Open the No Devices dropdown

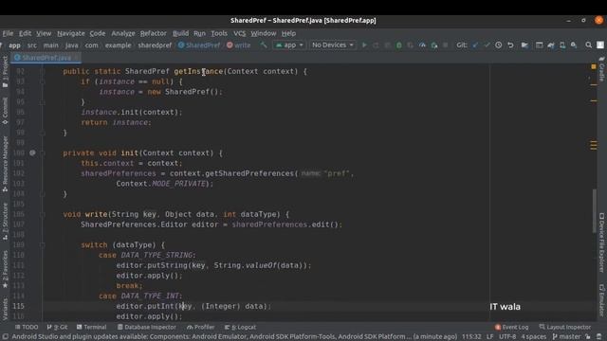333,45
